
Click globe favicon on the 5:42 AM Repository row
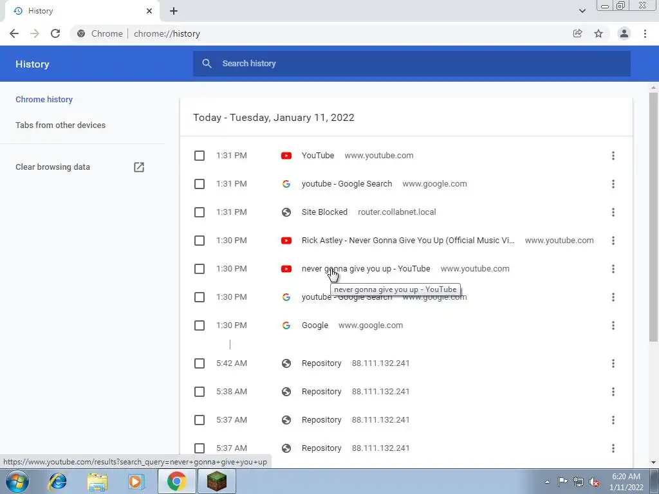286,363
